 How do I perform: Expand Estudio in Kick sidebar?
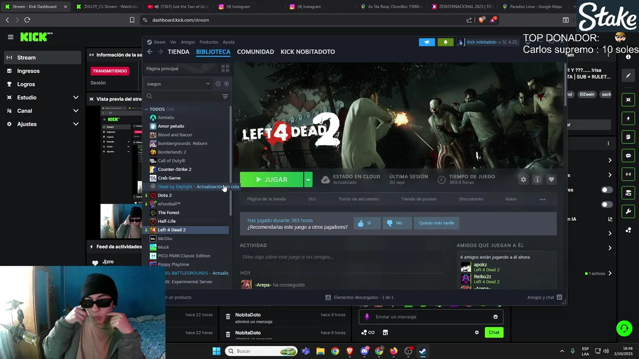click(x=76, y=97)
